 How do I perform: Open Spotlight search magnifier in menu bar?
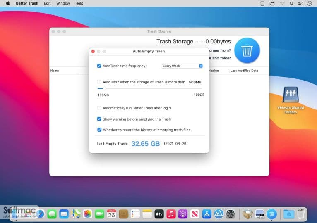click(291, 3)
